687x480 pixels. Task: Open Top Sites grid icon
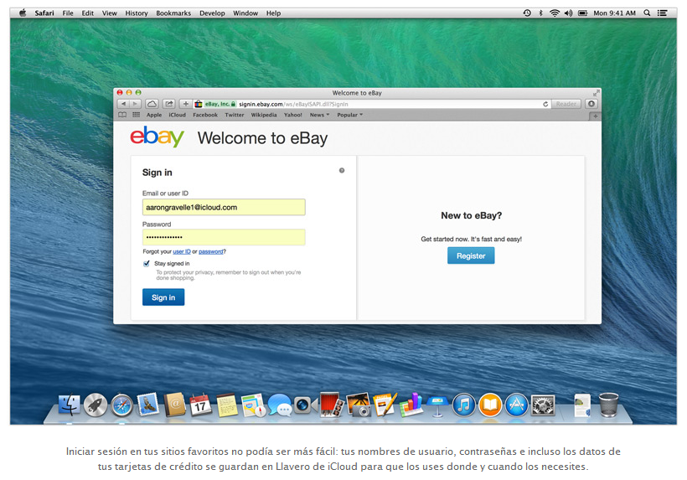point(137,115)
